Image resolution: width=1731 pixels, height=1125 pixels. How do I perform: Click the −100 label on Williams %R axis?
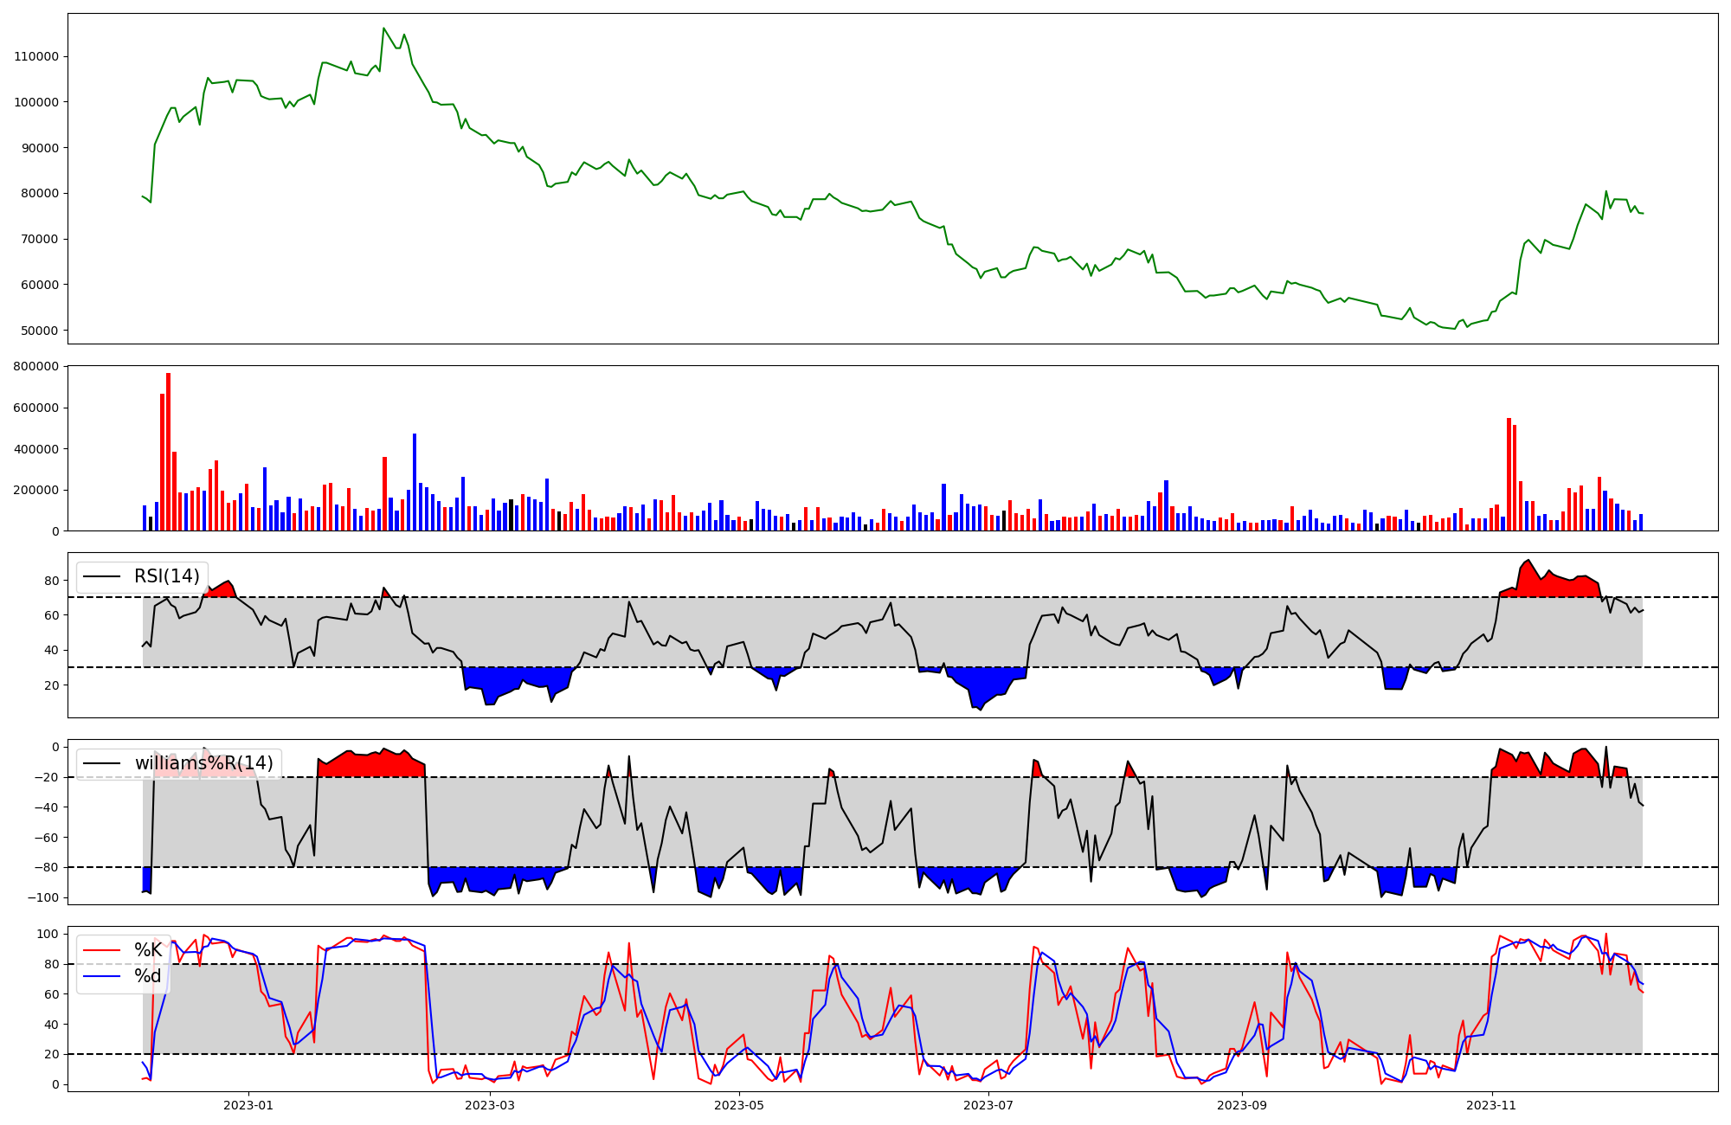tap(43, 897)
